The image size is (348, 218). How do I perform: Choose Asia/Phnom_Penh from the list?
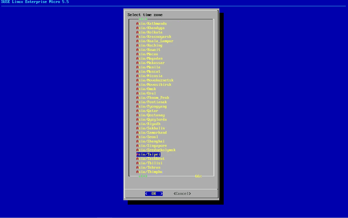(x=152, y=98)
